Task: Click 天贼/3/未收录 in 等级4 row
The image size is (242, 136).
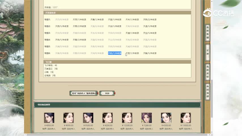Action: pyautogui.click(x=79, y=40)
